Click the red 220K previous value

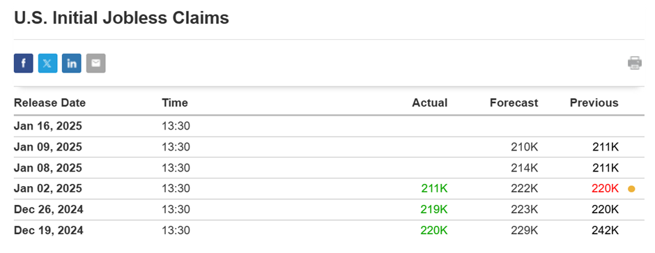click(x=605, y=189)
